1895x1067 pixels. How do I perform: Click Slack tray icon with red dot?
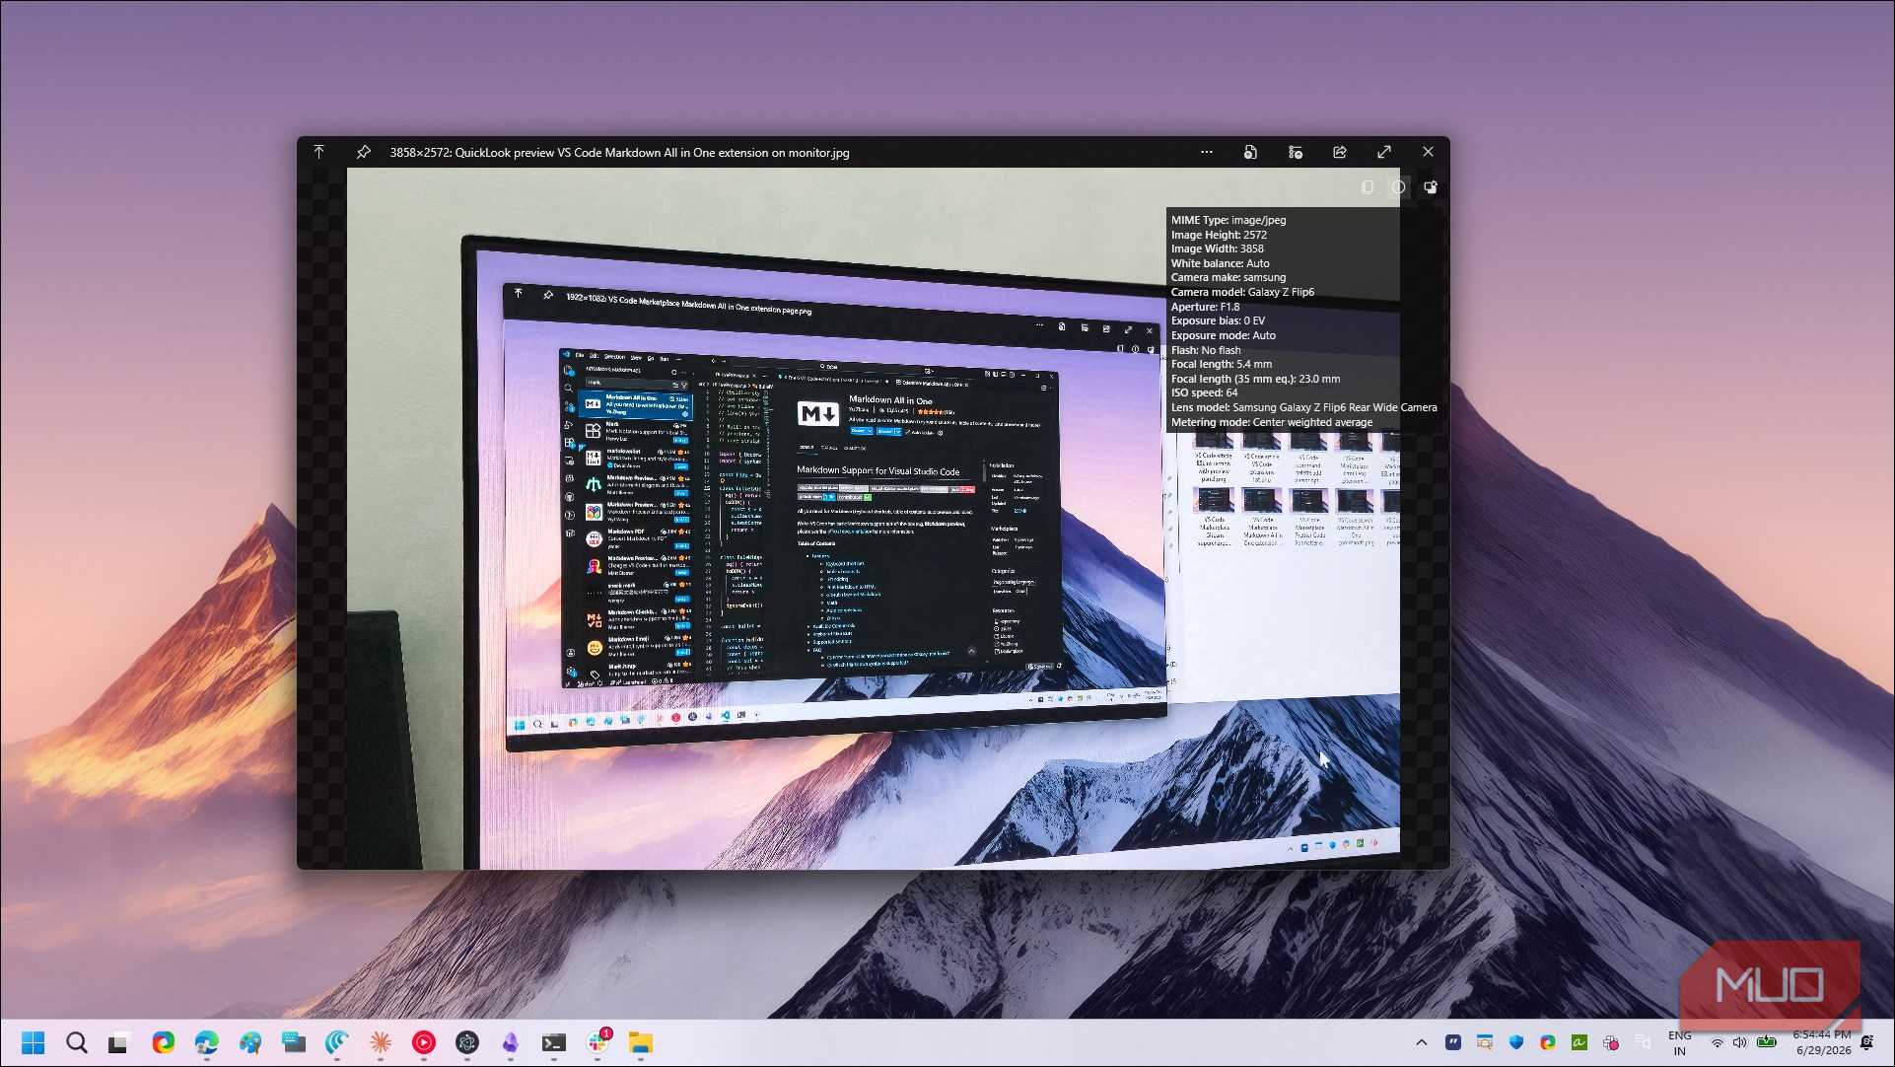[x=1610, y=1042]
